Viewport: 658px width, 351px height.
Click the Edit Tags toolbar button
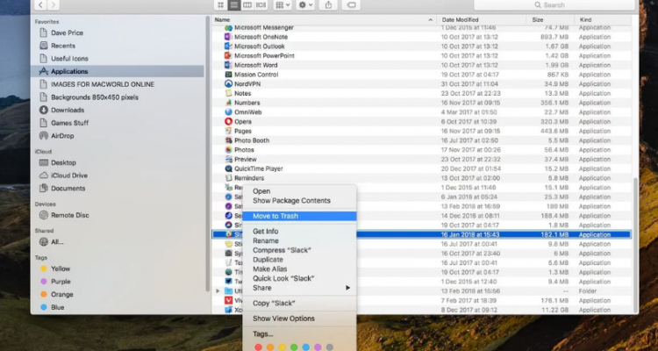point(351,5)
